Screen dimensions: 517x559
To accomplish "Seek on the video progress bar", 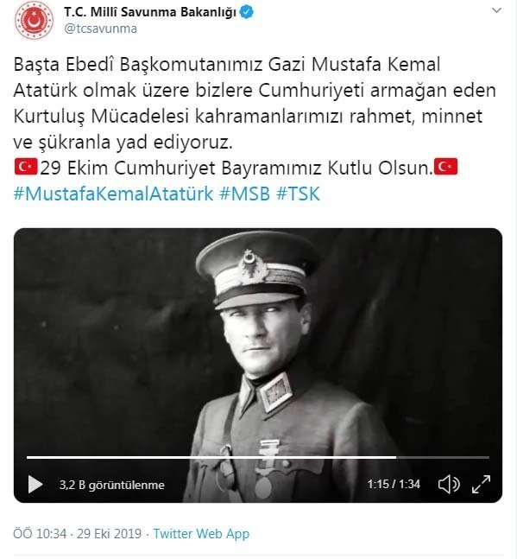I will 258,457.
